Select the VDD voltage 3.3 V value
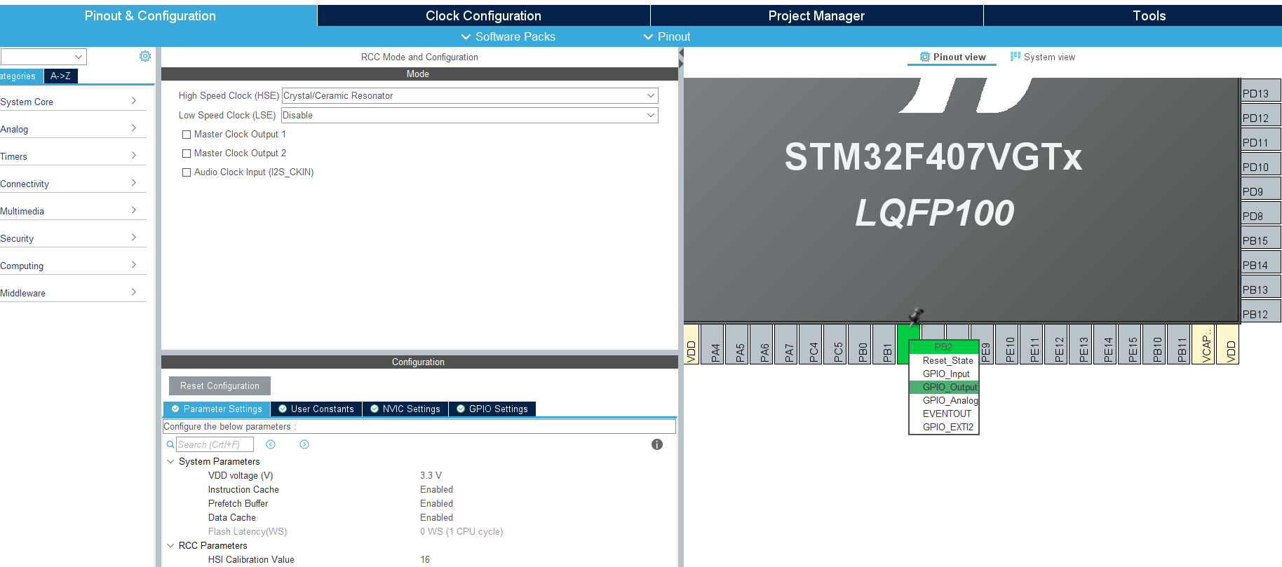1282x567 pixels. (x=431, y=475)
